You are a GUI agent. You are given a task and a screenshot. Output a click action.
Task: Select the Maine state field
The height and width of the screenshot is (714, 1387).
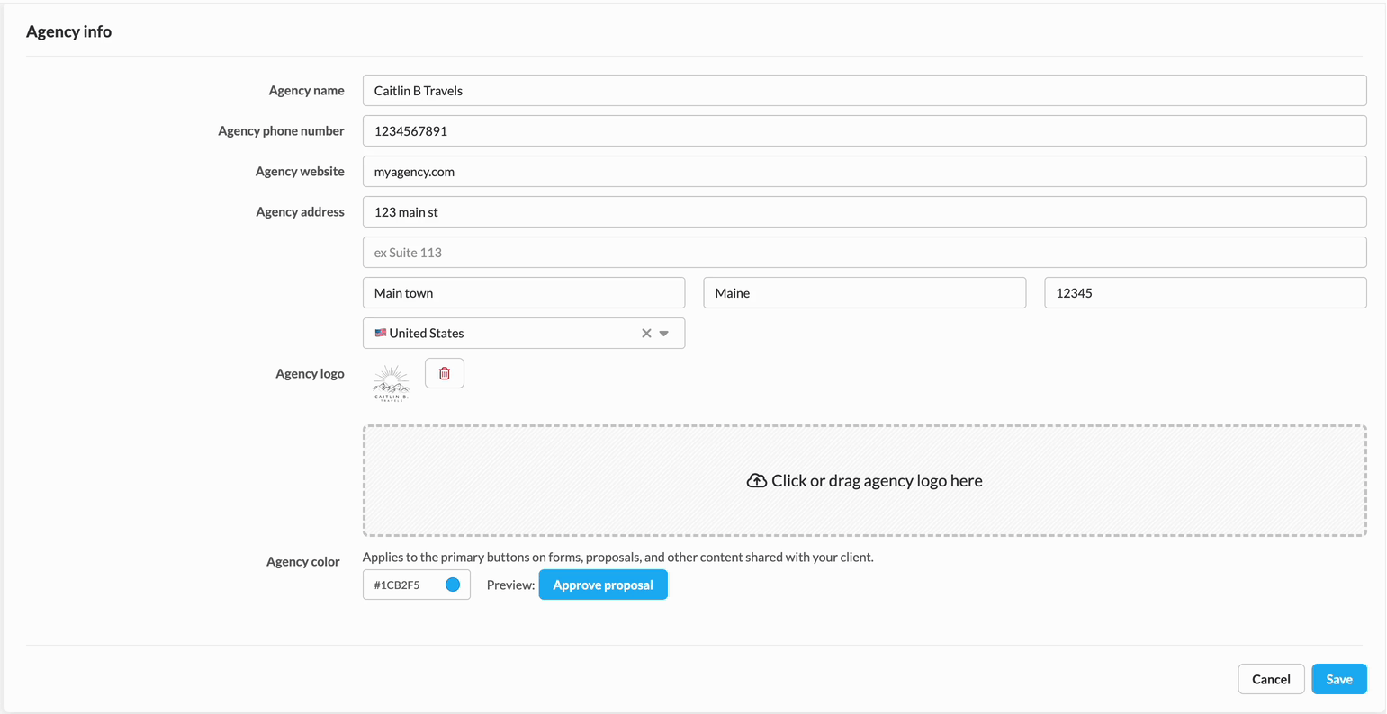(x=864, y=293)
